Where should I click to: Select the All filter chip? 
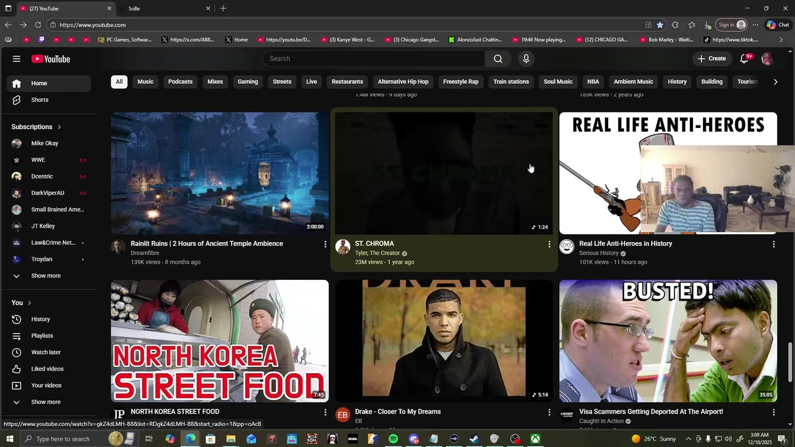click(x=119, y=82)
